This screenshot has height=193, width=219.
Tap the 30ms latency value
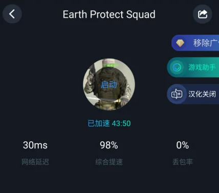35,145
